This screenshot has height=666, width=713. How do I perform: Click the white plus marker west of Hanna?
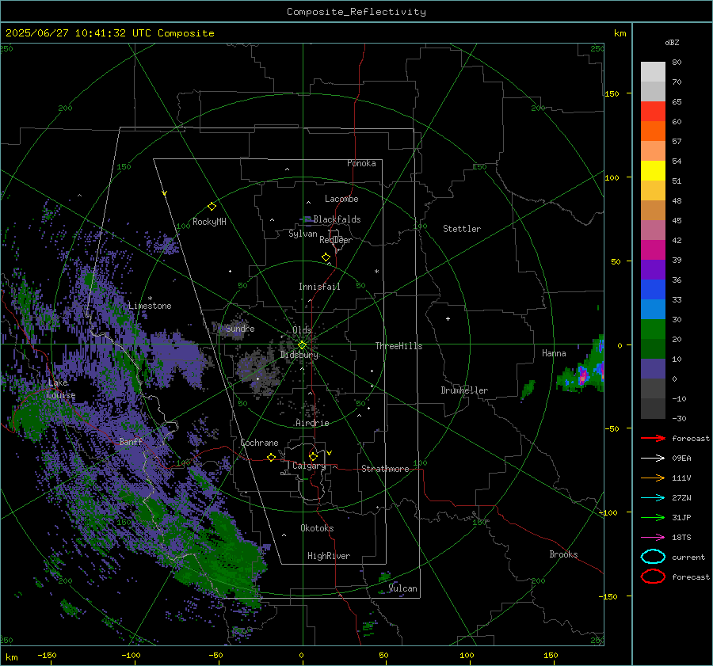[448, 318]
